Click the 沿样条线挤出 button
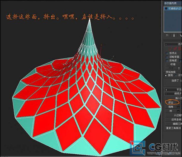Screen dimensions: 182x157 [173, 120]
